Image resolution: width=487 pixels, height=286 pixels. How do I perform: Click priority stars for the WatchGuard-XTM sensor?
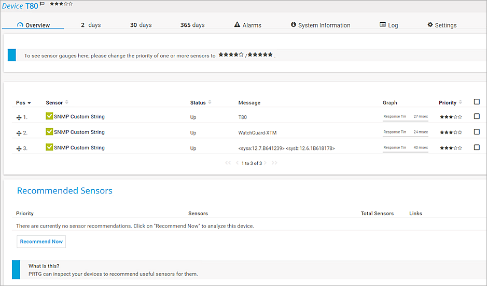coord(450,133)
